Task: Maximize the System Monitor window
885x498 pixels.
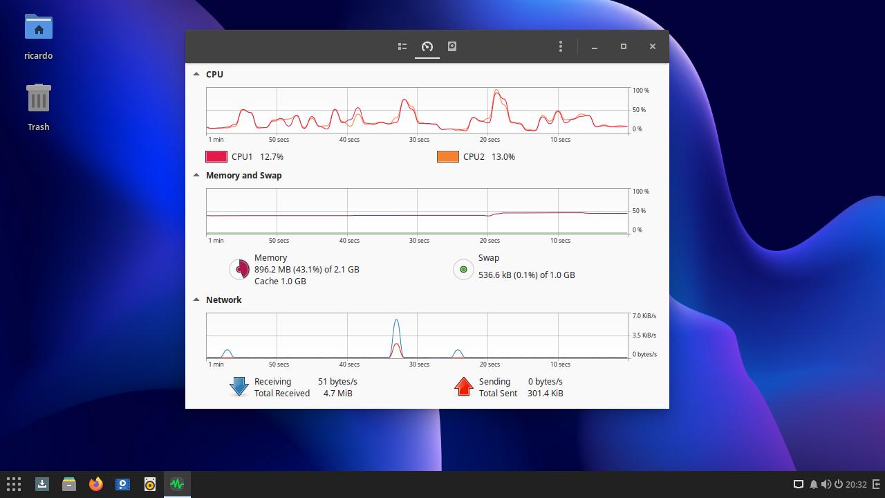Action: [x=624, y=46]
